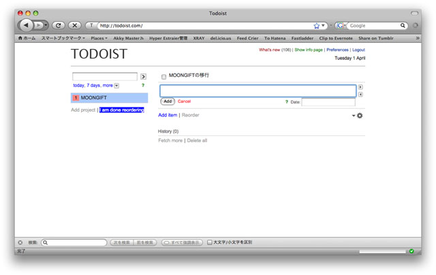Click the Logout link
The image size is (436, 275).
[359, 50]
